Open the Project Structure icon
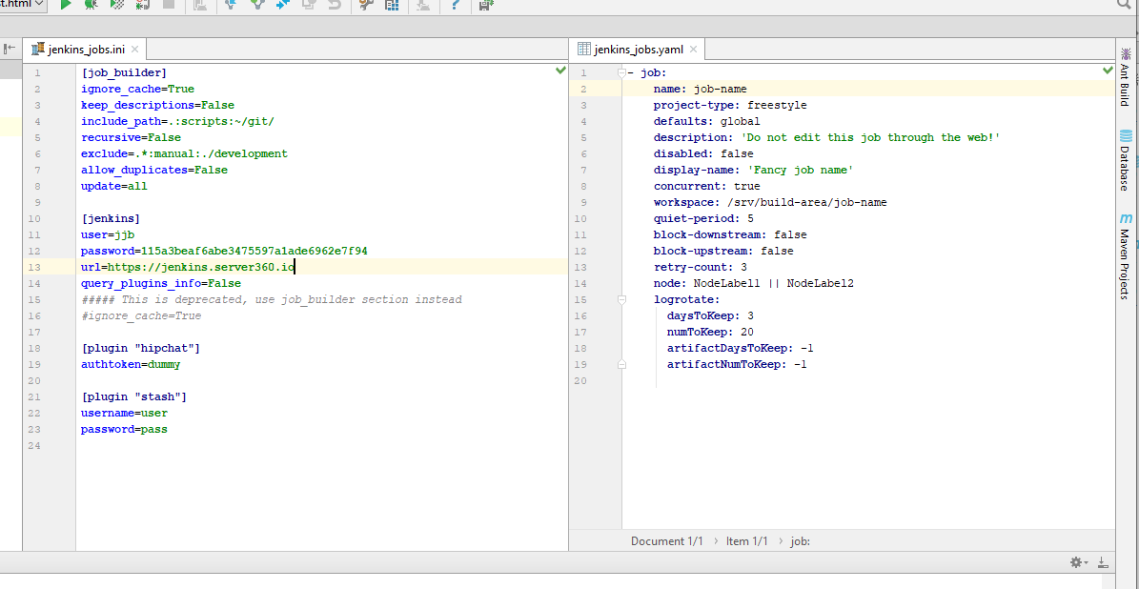 pyautogui.click(x=392, y=5)
